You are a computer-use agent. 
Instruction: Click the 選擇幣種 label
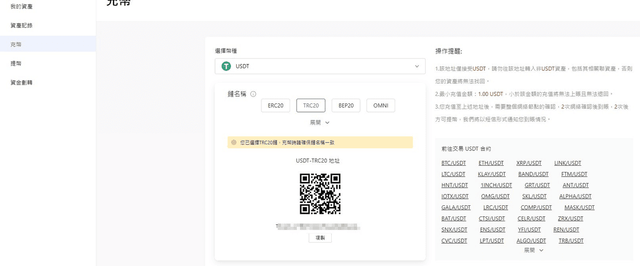tap(226, 51)
